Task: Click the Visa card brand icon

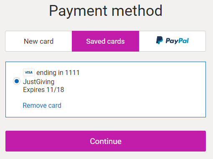Action: point(29,72)
